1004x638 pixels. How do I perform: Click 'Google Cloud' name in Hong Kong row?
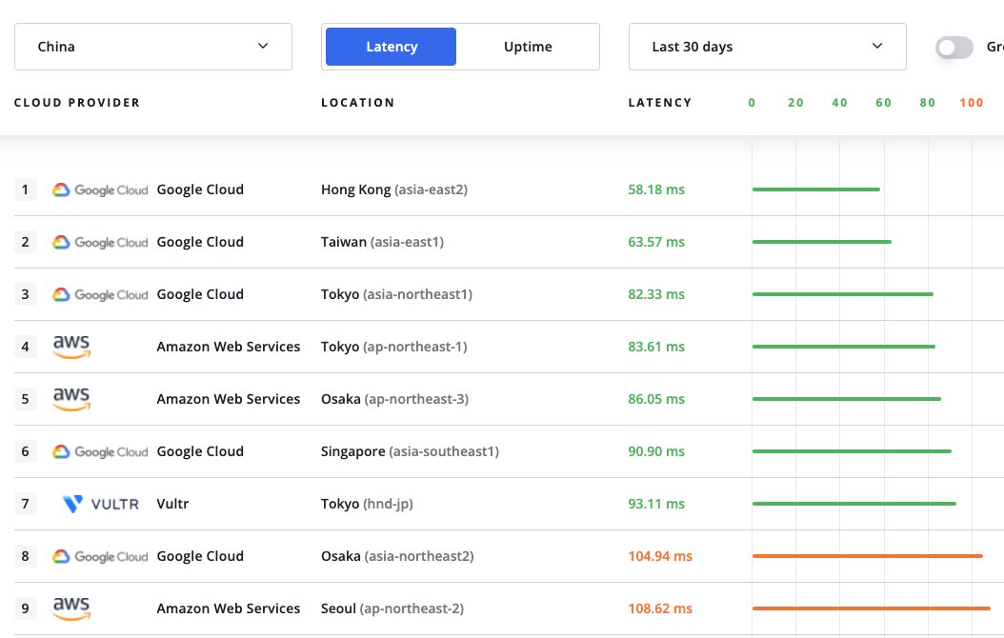coord(200,189)
